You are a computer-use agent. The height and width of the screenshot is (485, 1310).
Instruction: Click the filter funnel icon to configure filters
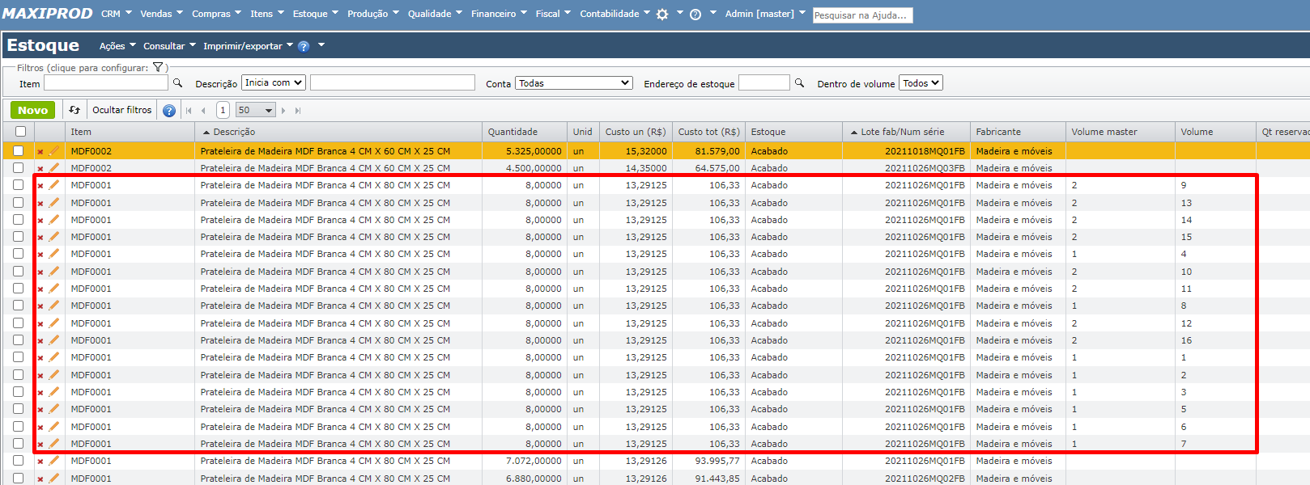coord(158,68)
